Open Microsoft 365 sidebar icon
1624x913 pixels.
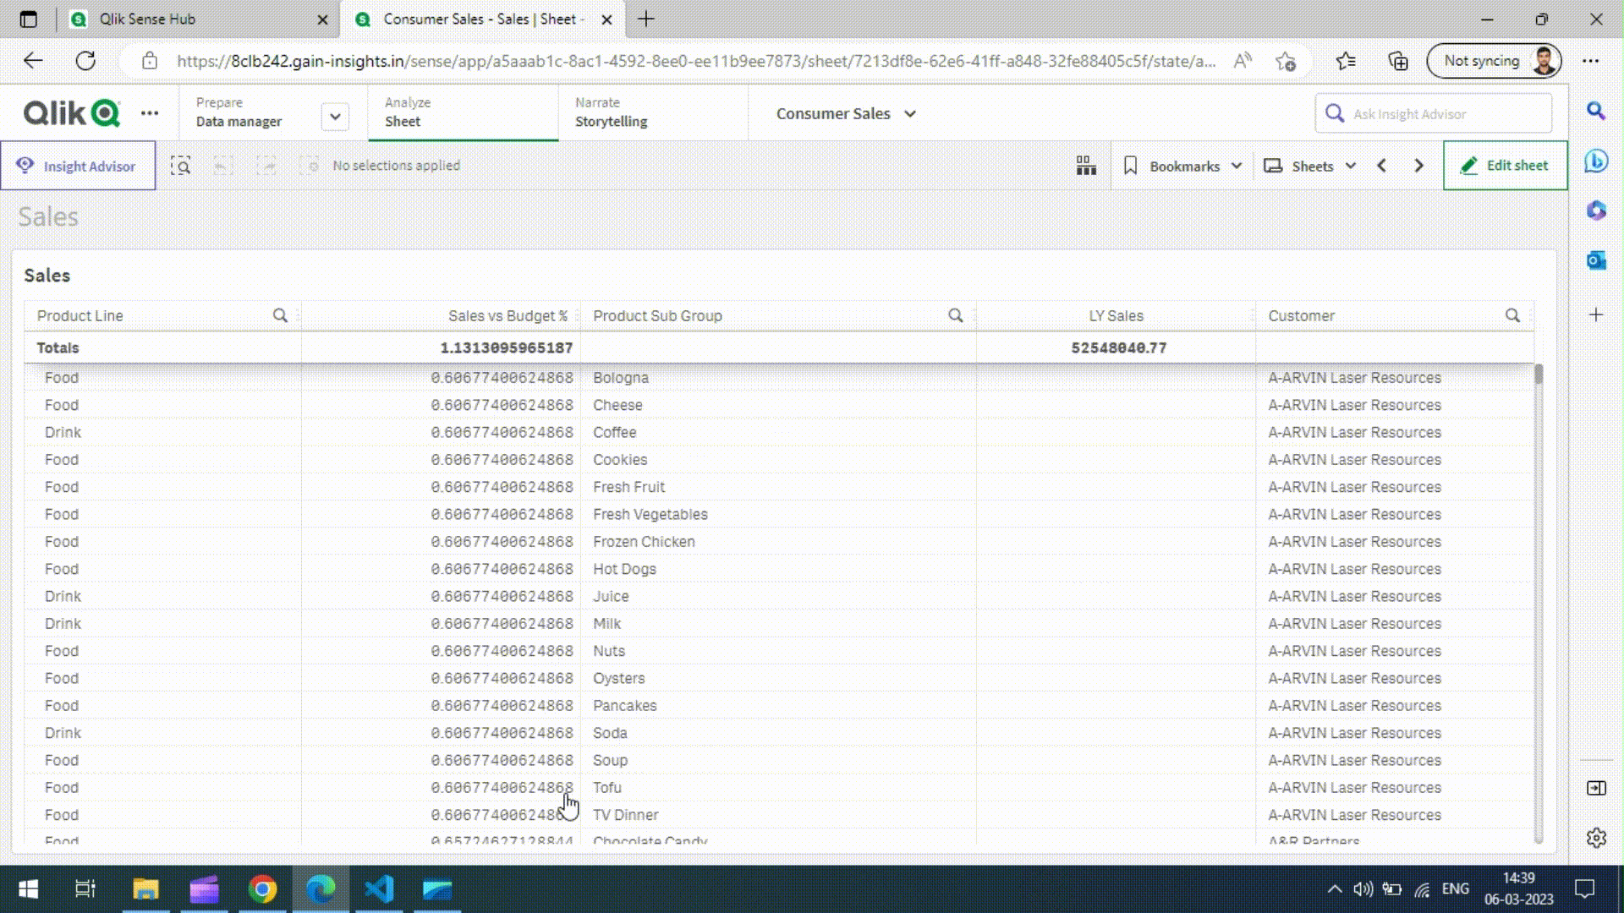tap(1596, 210)
